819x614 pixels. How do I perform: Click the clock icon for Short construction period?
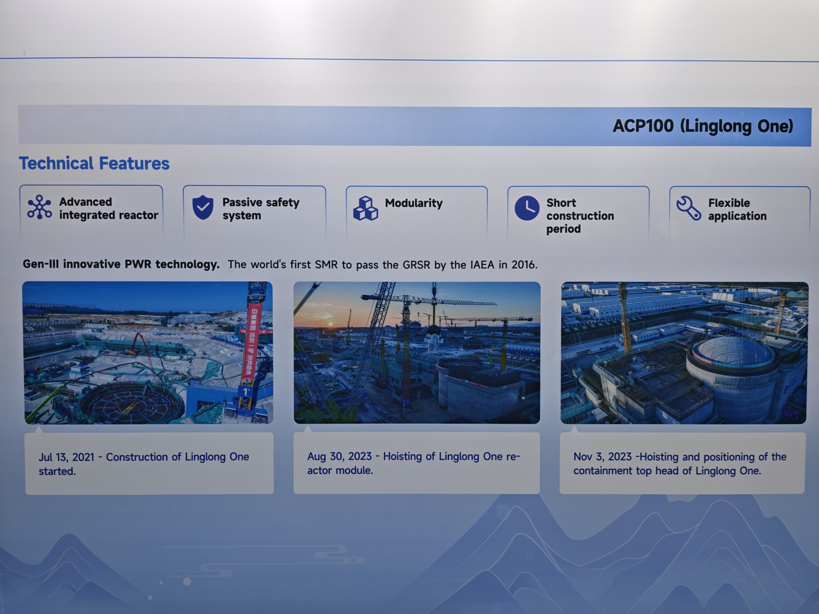point(527,208)
